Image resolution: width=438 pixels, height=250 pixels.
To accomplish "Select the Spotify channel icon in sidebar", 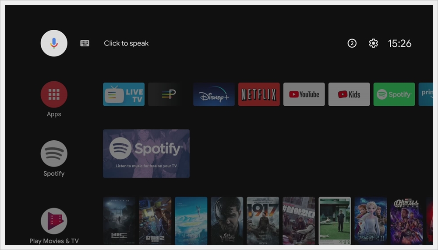I will tap(54, 153).
